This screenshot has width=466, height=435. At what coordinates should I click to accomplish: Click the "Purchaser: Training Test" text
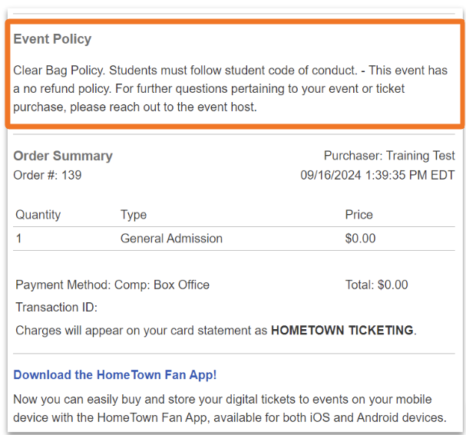click(x=389, y=156)
